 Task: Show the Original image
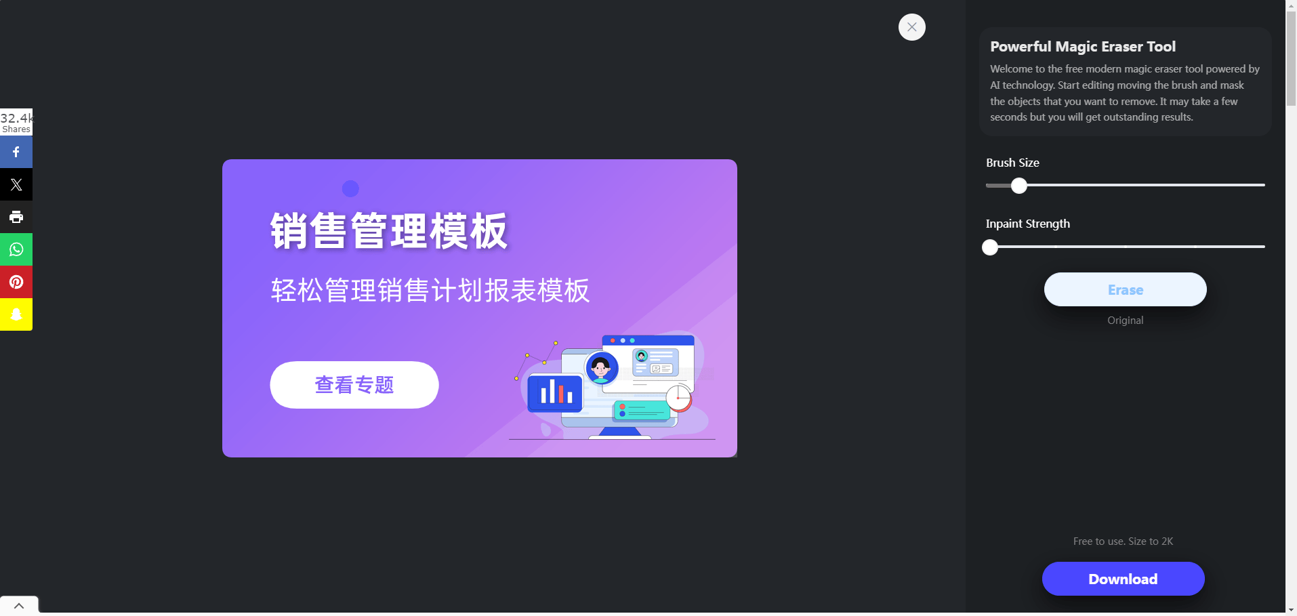[x=1125, y=320]
